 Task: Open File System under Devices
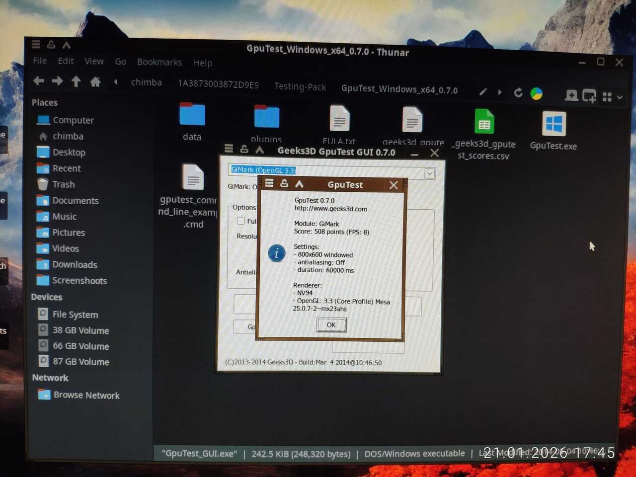[68, 315]
